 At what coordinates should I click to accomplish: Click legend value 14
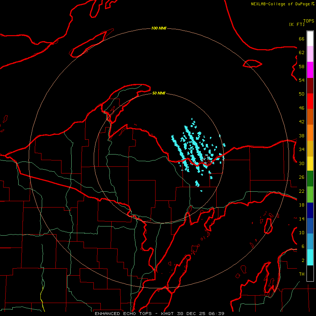coord(302,219)
